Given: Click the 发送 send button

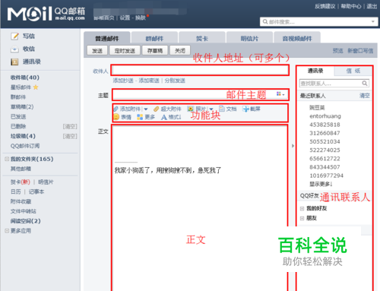Looking at the screenshot, I should click(x=97, y=51).
